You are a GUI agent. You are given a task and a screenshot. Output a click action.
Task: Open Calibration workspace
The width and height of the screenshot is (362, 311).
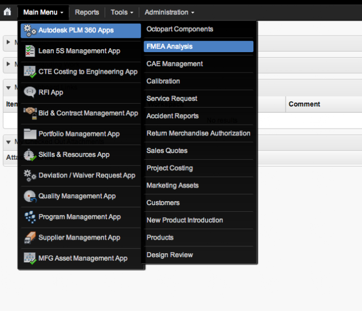coord(199,81)
